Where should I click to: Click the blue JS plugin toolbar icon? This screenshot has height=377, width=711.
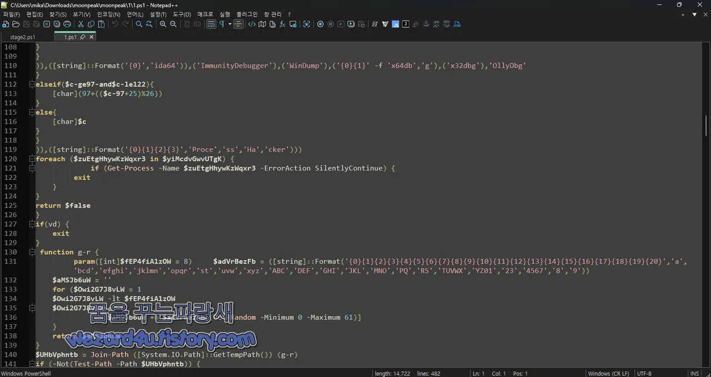click(395, 24)
